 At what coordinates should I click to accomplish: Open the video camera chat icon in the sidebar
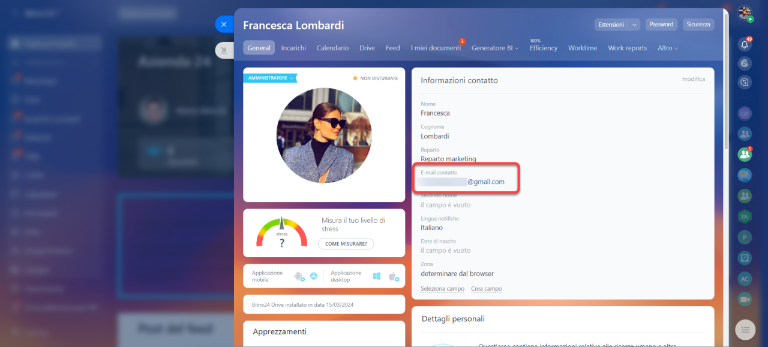pos(745,299)
